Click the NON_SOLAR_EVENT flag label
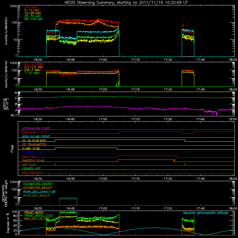Viewport: 238px width, 238px height. pyautogui.click(x=36, y=137)
